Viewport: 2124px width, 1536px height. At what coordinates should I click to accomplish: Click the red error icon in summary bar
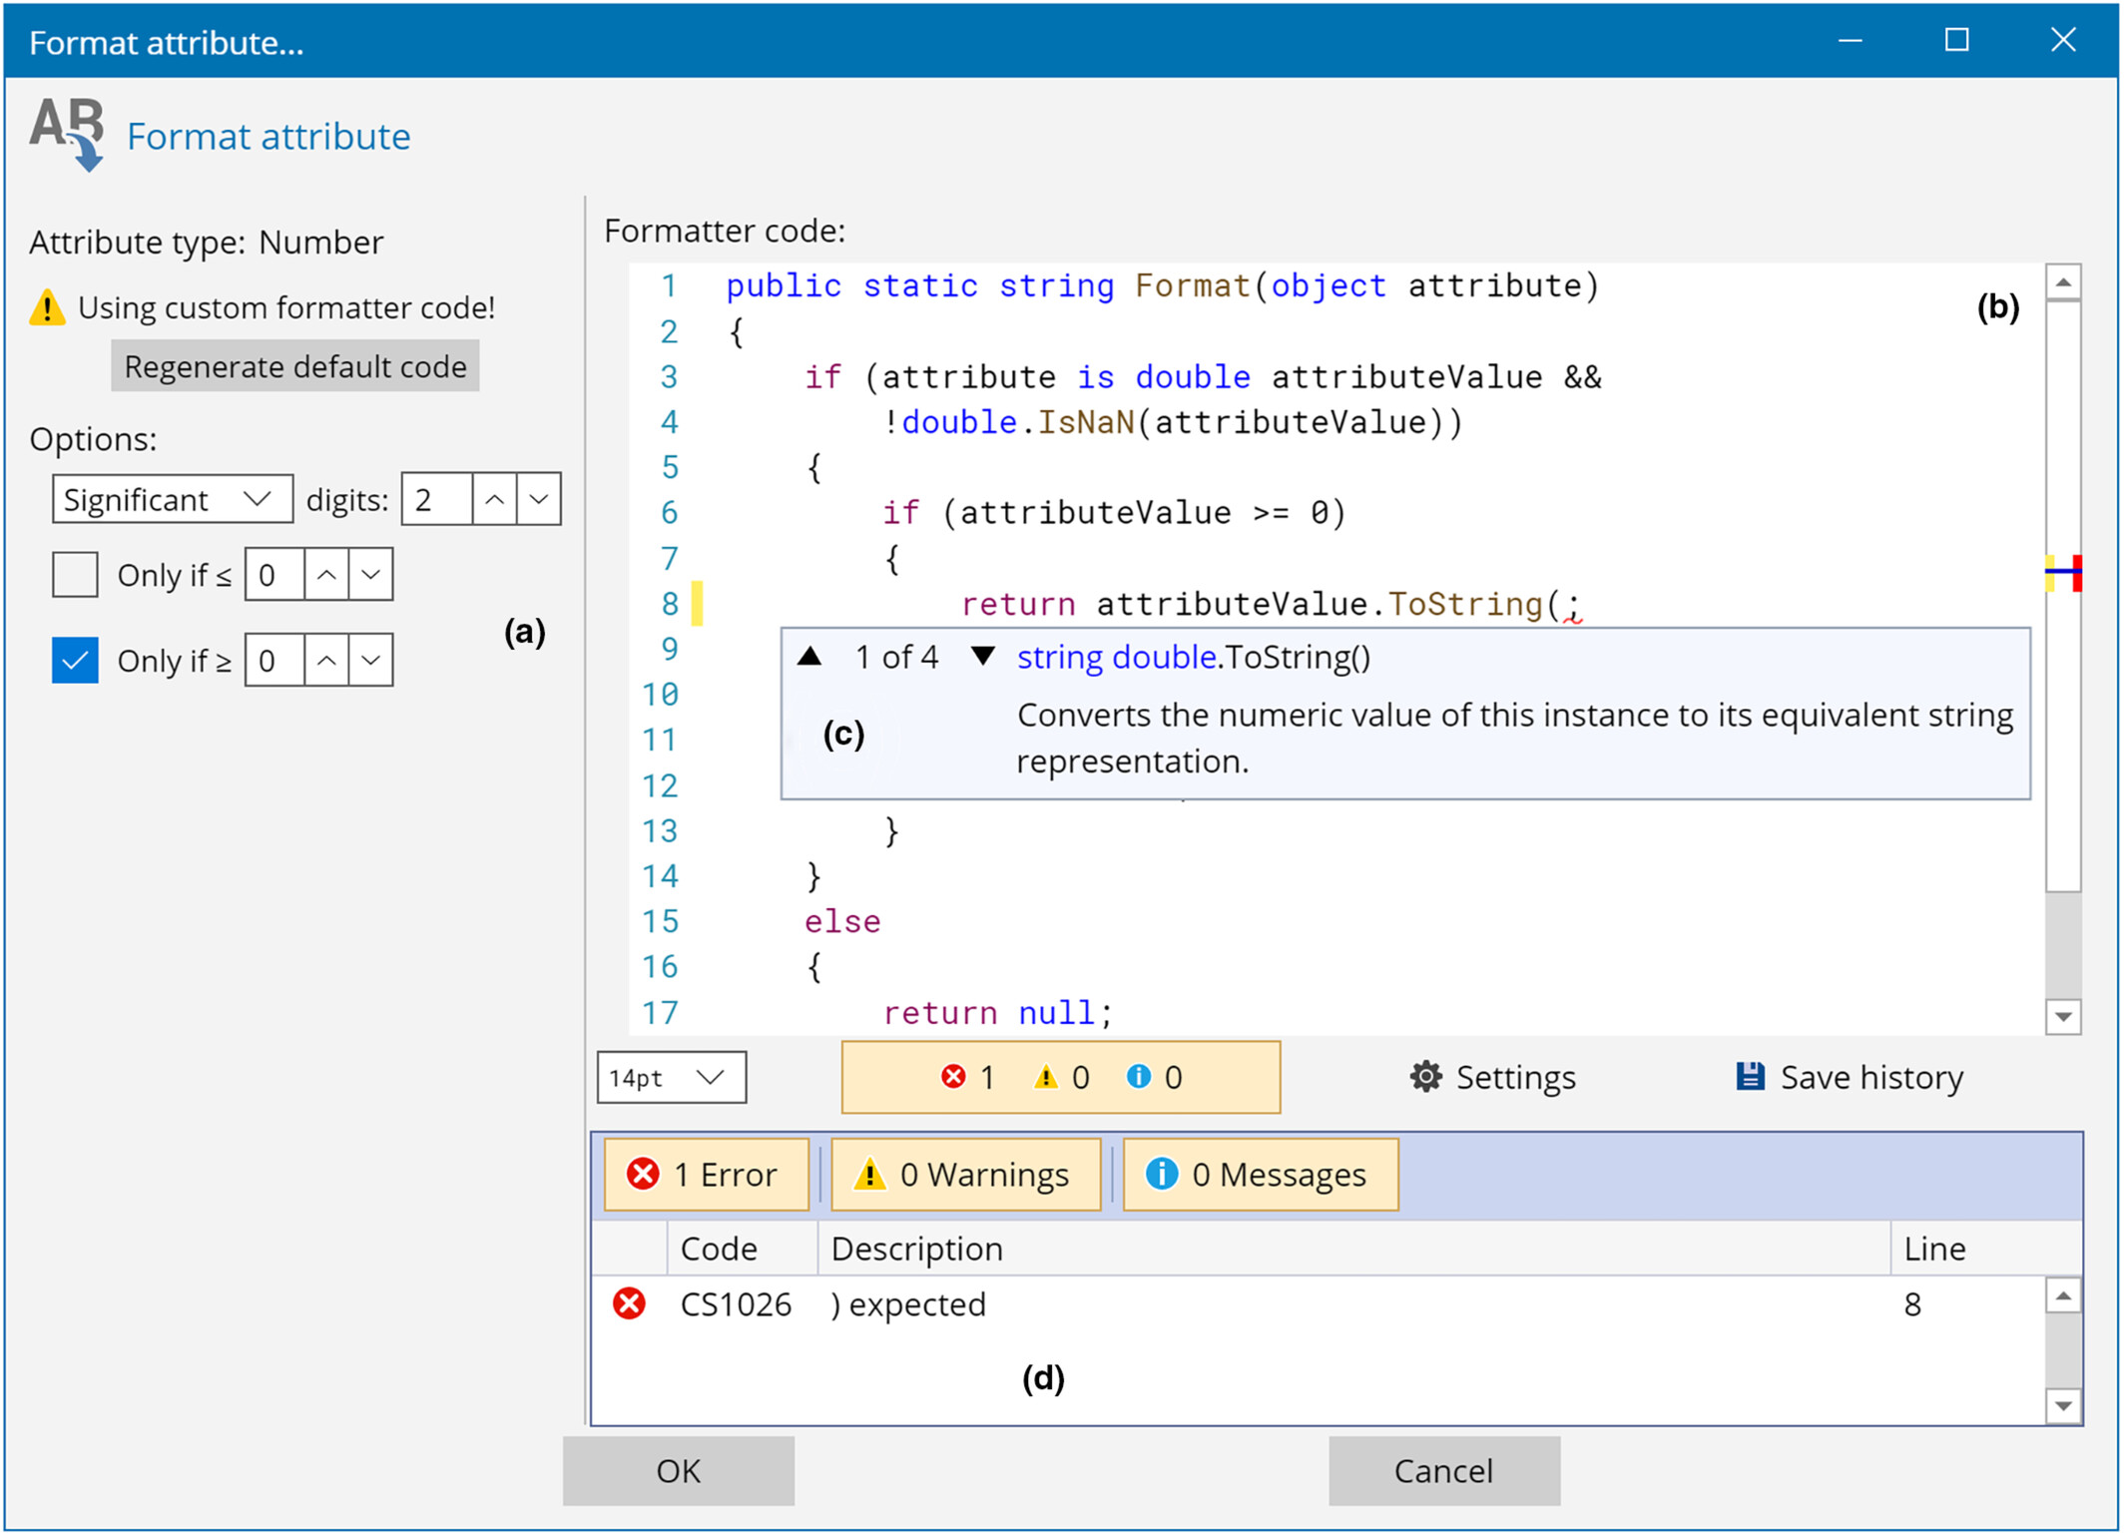(954, 1076)
